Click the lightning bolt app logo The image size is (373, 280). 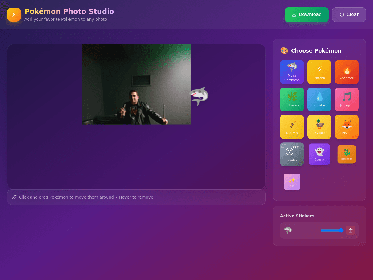click(x=14, y=15)
